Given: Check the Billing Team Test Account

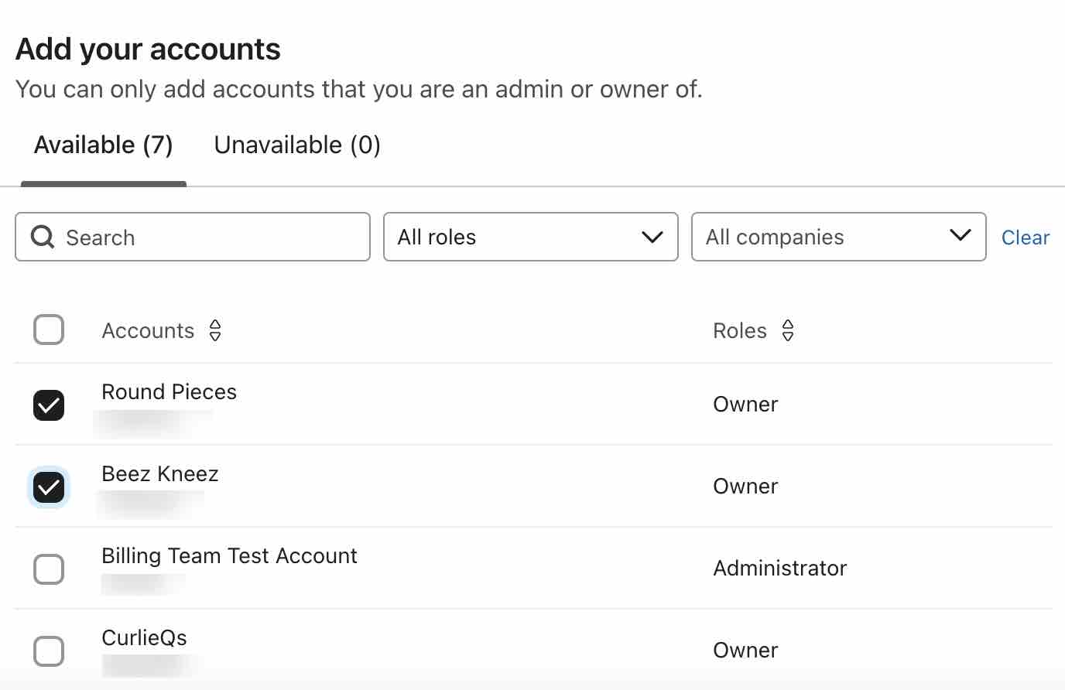Looking at the screenshot, I should 49,569.
